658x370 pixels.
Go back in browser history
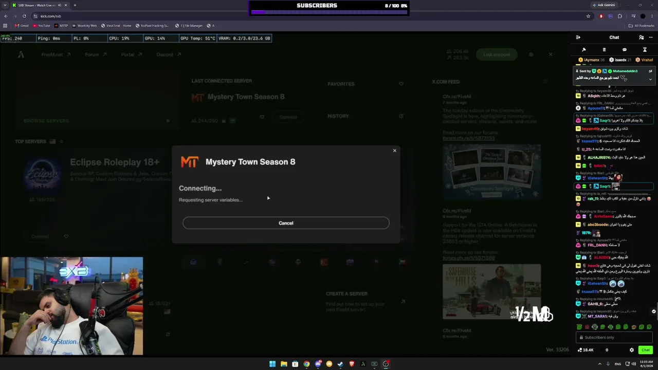point(6,16)
